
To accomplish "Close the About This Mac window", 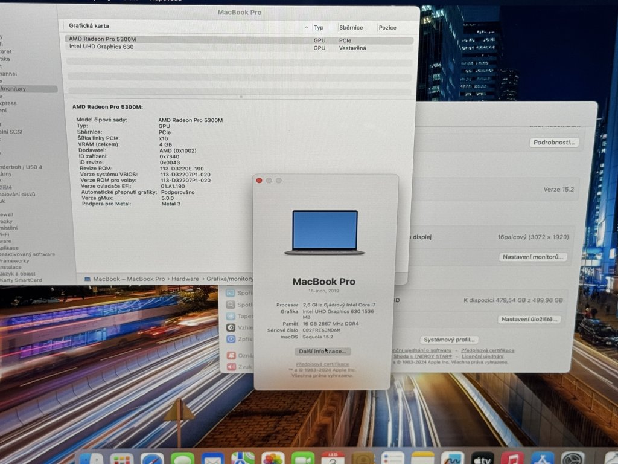I will point(259,181).
